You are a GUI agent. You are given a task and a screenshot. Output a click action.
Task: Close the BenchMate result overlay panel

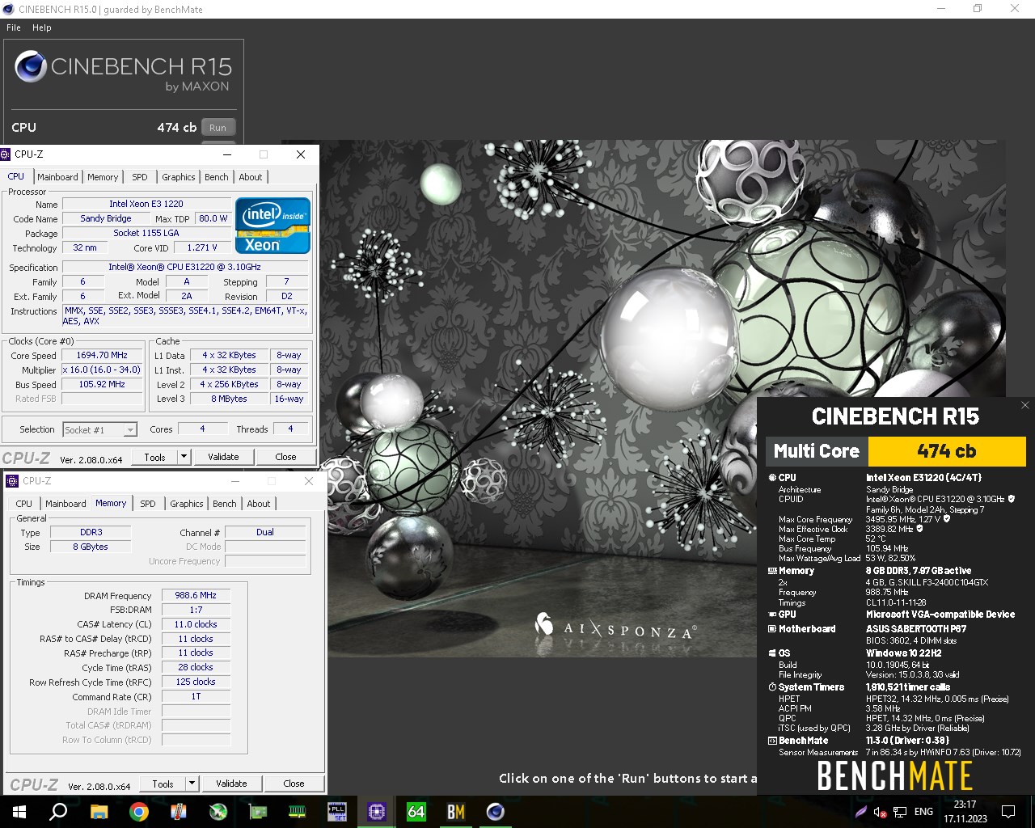click(1025, 405)
